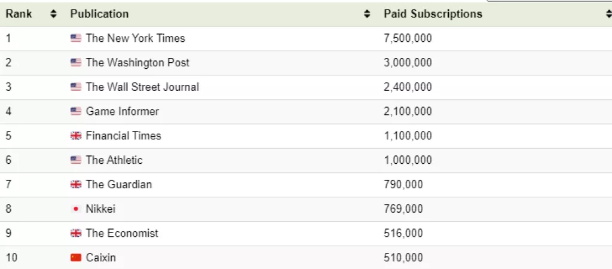Open The Wall Street Journal link
The height and width of the screenshot is (269, 612).
point(142,87)
